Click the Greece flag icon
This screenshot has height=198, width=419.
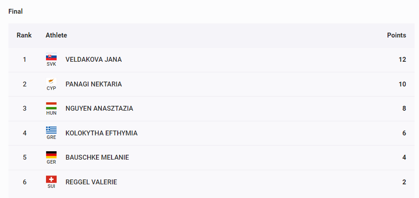coord(51,131)
